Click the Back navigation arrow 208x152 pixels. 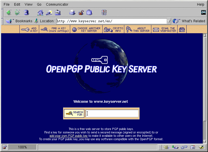pyautogui.click(x=9, y=12)
